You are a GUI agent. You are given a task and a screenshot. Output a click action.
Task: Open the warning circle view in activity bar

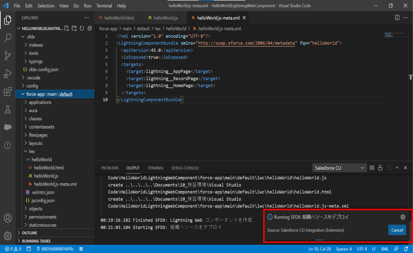pyautogui.click(x=8, y=145)
